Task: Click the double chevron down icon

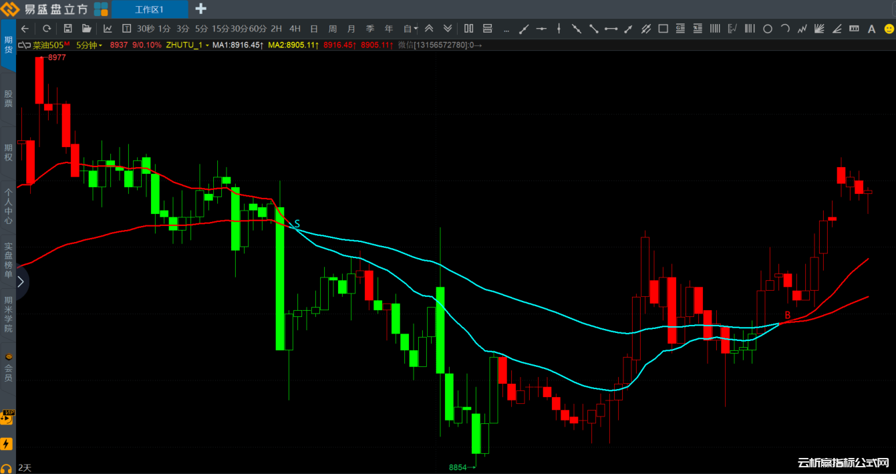Action: click(448, 29)
